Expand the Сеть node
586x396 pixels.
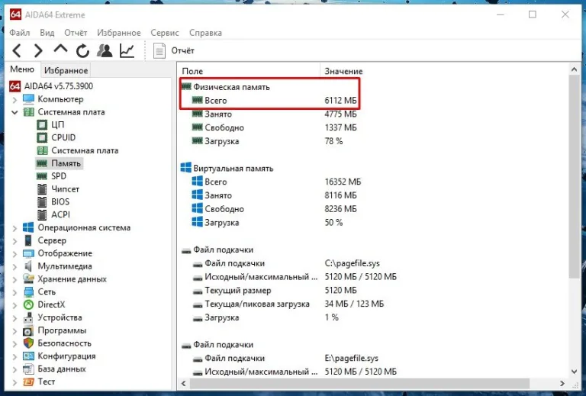coord(14,292)
